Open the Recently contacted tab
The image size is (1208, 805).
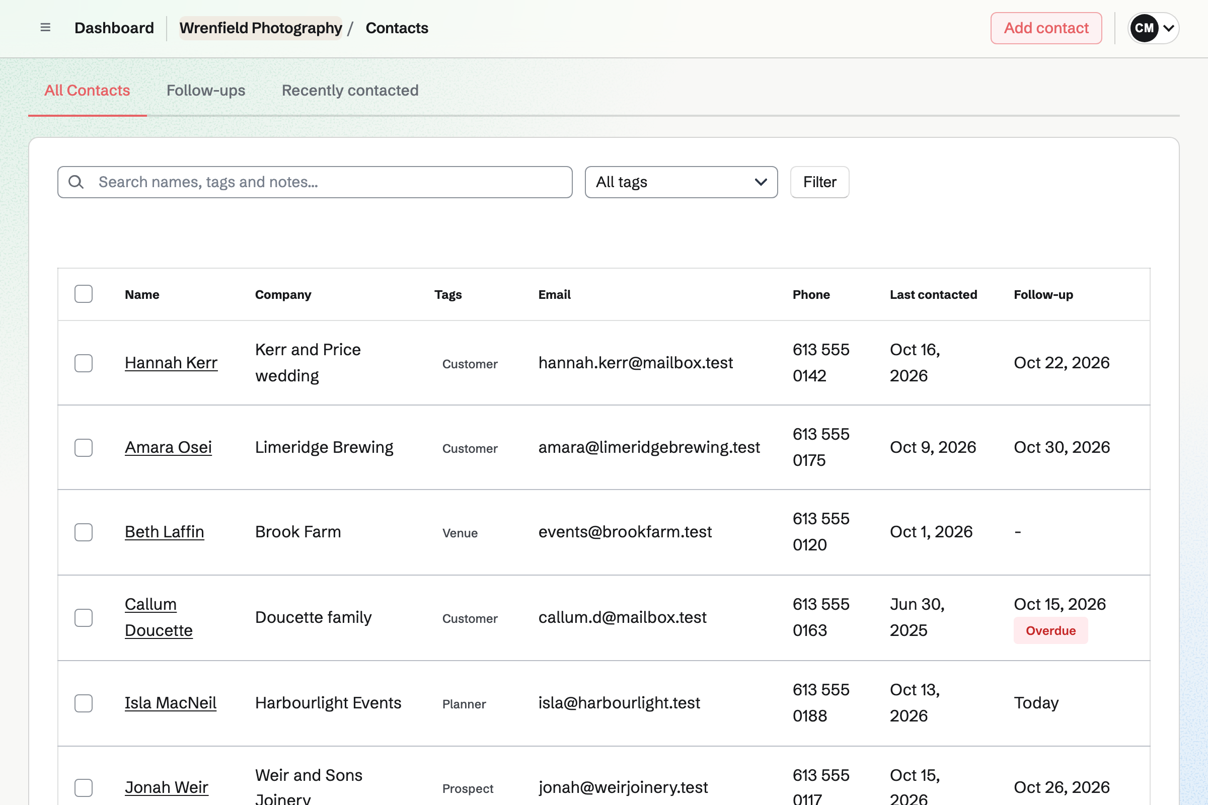pos(350,91)
